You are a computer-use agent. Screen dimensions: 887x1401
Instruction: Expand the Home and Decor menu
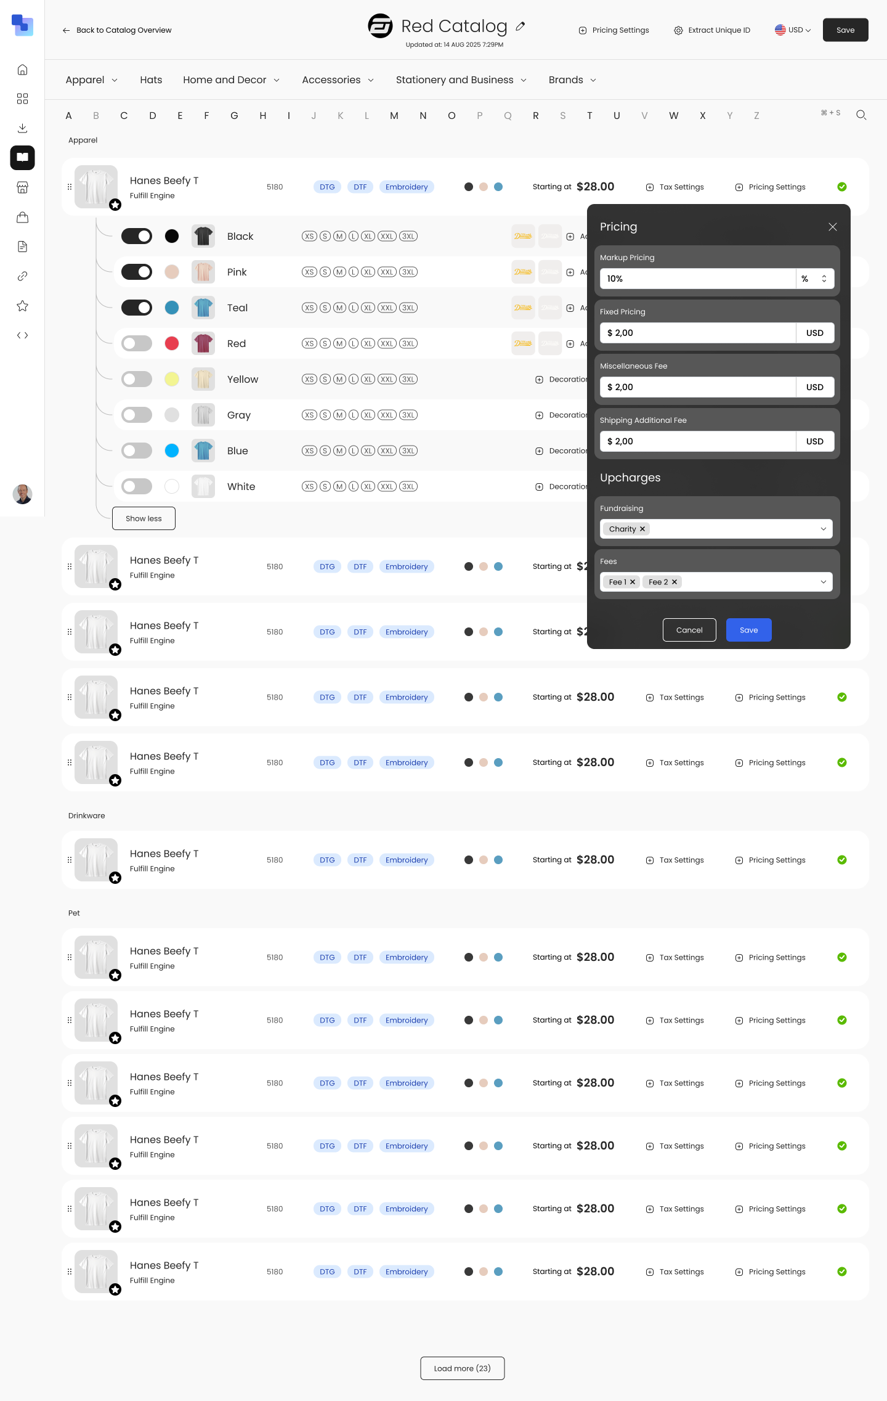(232, 80)
